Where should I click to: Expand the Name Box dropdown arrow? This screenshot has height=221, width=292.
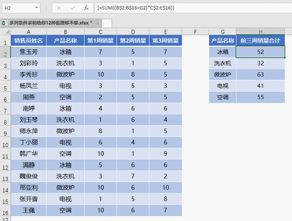pos(37,8)
